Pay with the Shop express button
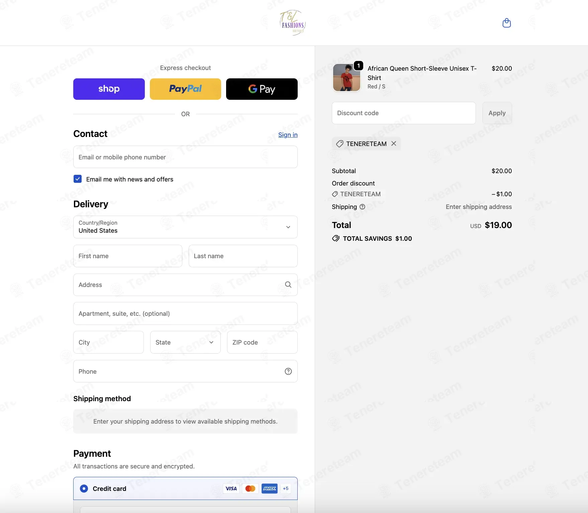The width and height of the screenshot is (588, 513). click(x=109, y=89)
